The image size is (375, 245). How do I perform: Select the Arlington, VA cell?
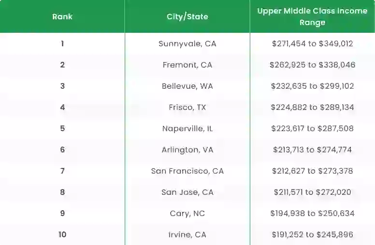click(187, 150)
